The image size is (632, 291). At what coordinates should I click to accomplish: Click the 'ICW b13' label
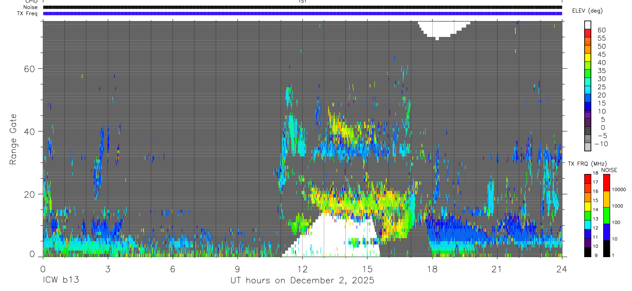click(60, 281)
